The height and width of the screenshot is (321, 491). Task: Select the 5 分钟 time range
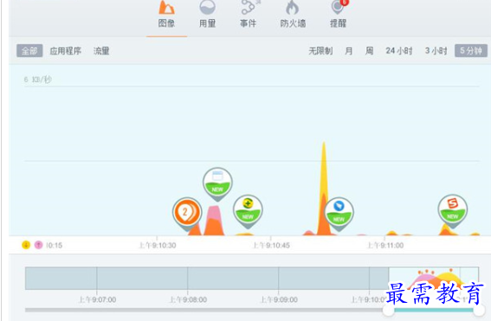pyautogui.click(x=471, y=51)
